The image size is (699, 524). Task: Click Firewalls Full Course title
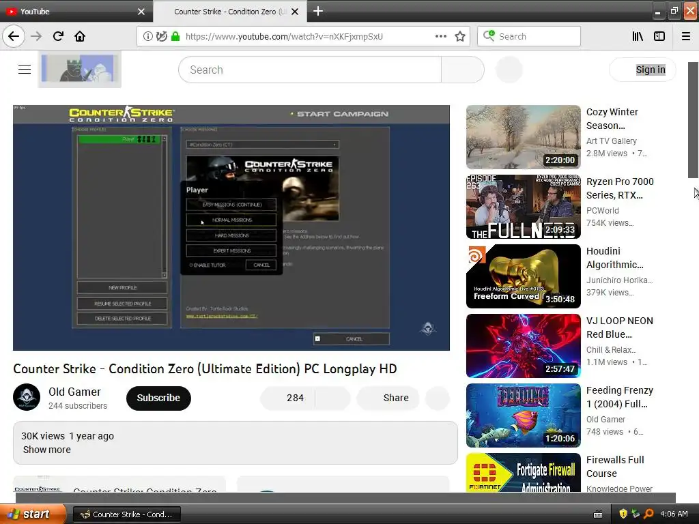[x=615, y=466]
